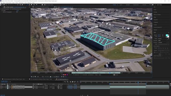Click the red channel button below viewer
Screen dimensions: 171x96
(x=65, y=75)
